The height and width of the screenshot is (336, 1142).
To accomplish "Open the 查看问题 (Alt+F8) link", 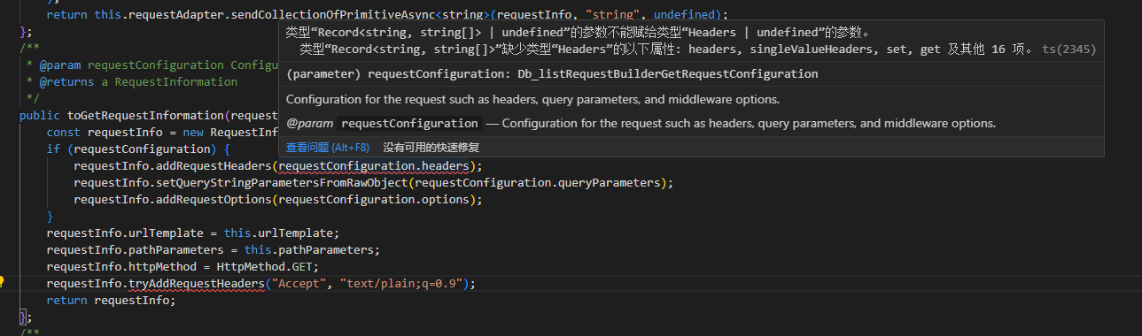I will 327,148.
